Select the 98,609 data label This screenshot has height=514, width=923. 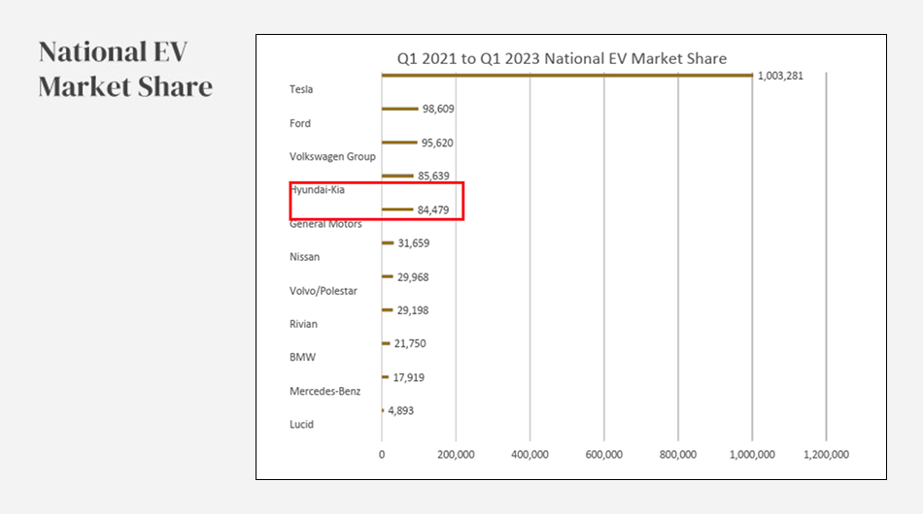tap(438, 110)
